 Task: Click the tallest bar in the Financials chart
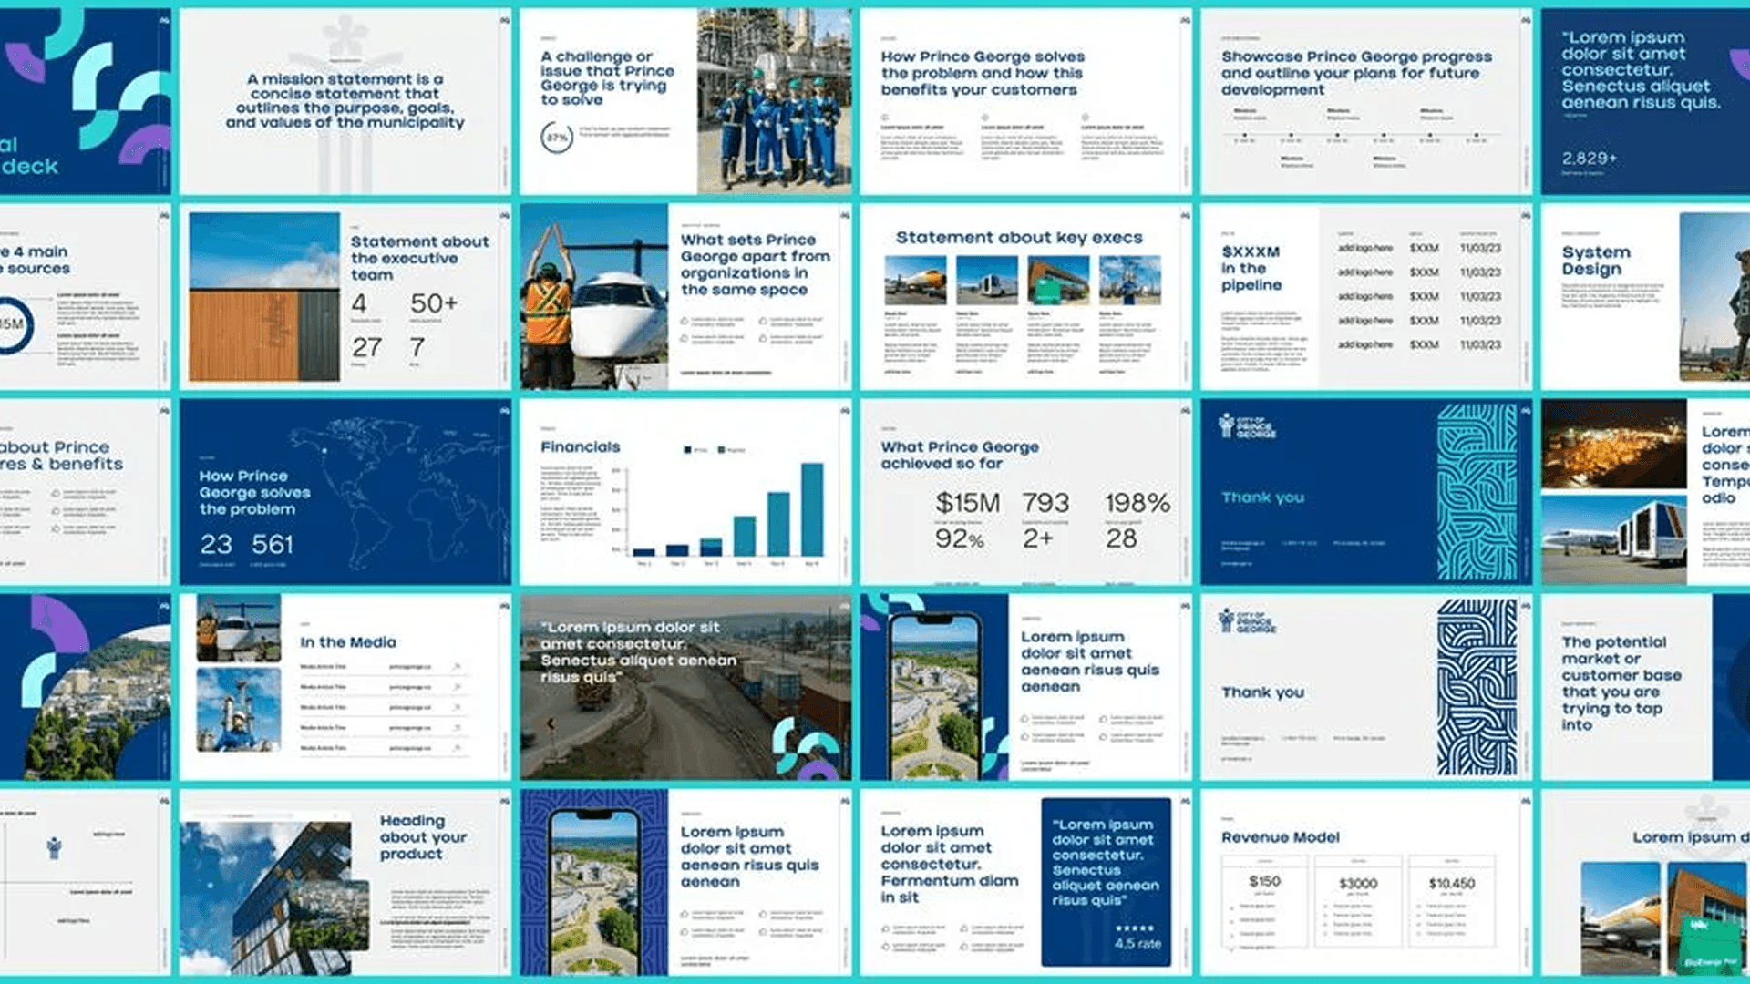coord(811,508)
